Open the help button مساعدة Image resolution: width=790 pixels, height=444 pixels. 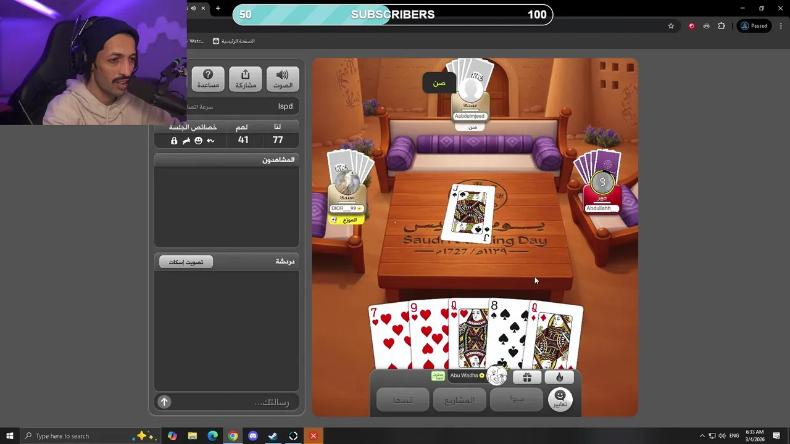(208, 79)
